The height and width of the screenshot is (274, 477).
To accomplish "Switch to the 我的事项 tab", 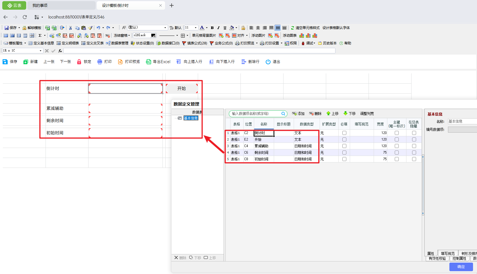I will pyautogui.click(x=40, y=5).
